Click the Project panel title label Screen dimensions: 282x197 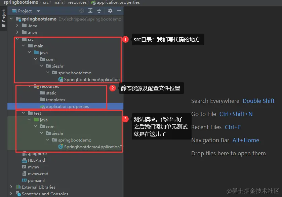(25, 11)
